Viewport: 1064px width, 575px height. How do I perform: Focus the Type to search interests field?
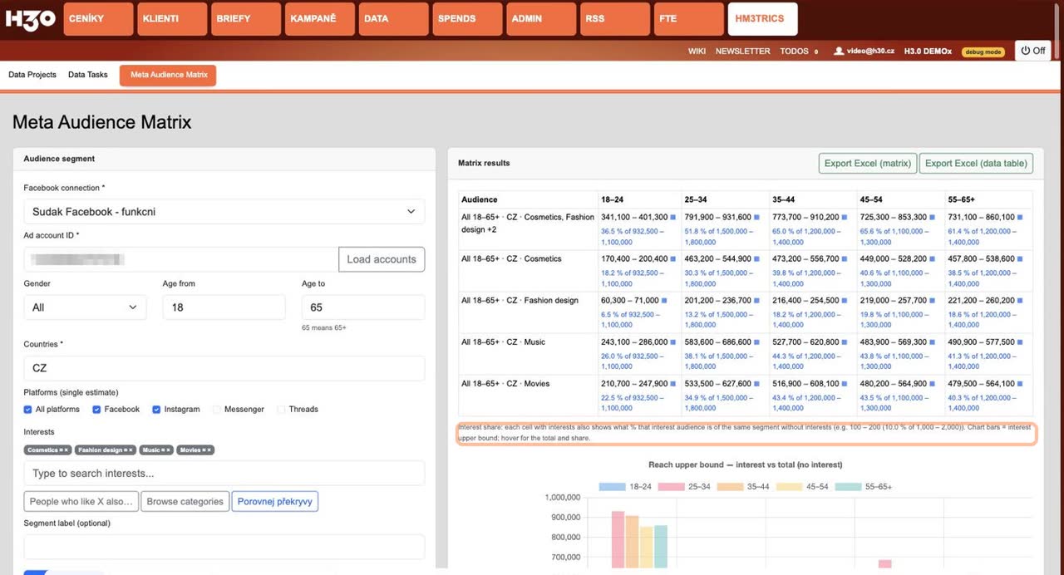[x=224, y=474]
